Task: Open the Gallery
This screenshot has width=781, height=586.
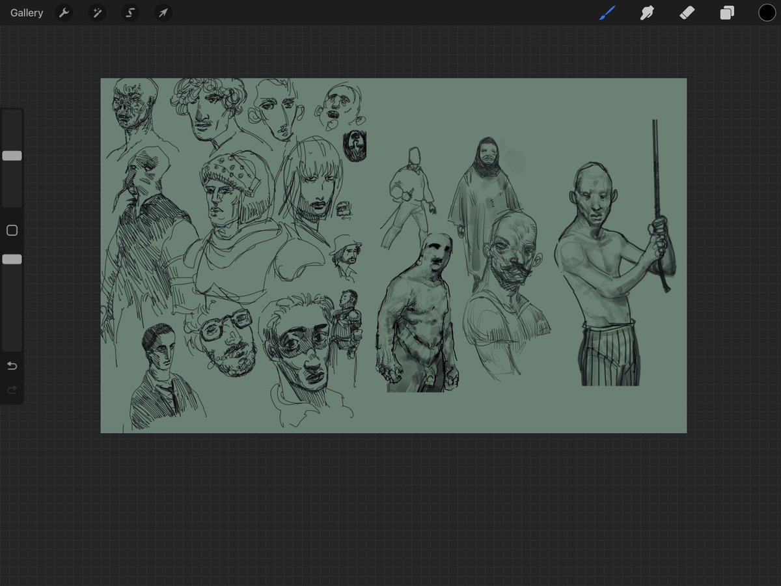Action: pos(27,13)
